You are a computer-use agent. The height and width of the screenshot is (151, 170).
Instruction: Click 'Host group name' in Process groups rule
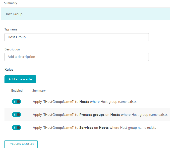click(144, 115)
